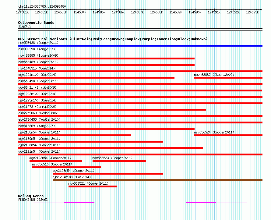271x220 pixels.
Task: Select the esv2760455 (Vogler2010) label
Action: (x=39, y=119)
